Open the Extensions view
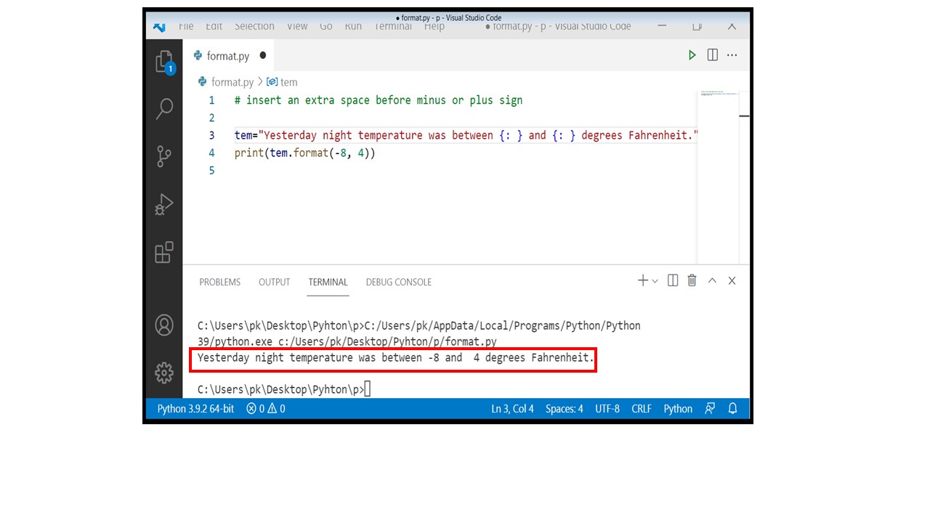This screenshot has height=523, width=930. point(163,252)
